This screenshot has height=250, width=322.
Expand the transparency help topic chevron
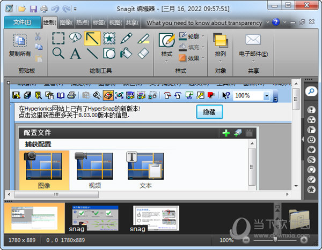(x=268, y=22)
